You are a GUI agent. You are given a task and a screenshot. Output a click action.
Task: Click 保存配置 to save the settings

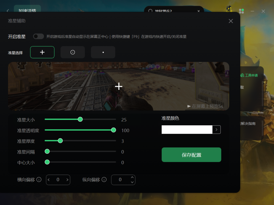(x=191, y=155)
